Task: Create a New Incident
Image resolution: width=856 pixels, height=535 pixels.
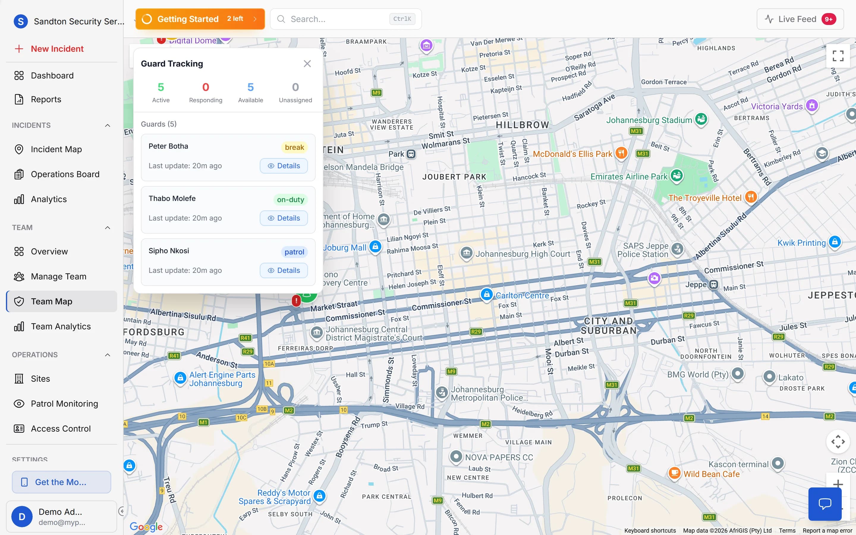Action: click(x=57, y=48)
